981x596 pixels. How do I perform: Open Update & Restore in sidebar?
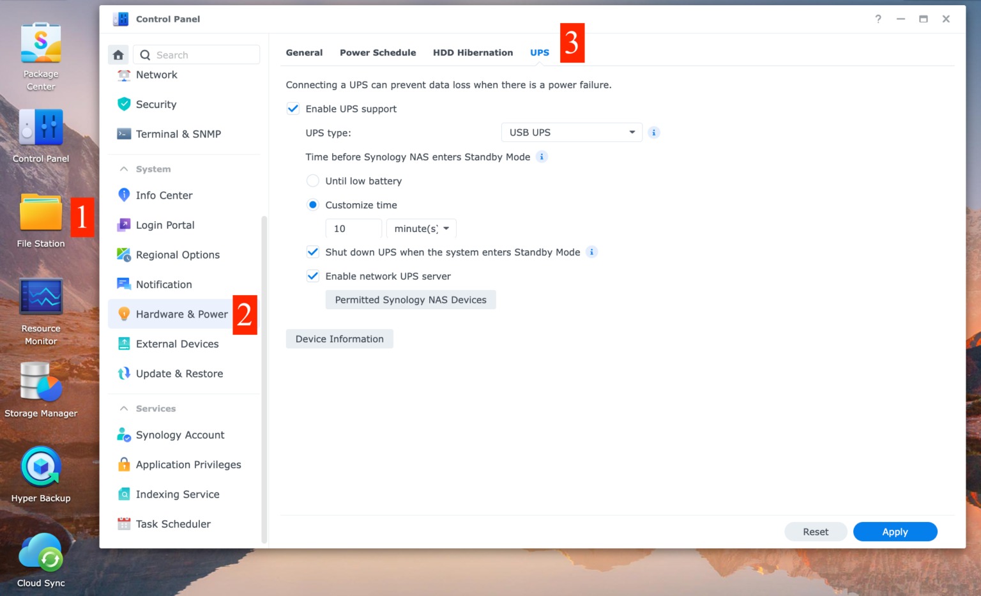(x=184, y=373)
